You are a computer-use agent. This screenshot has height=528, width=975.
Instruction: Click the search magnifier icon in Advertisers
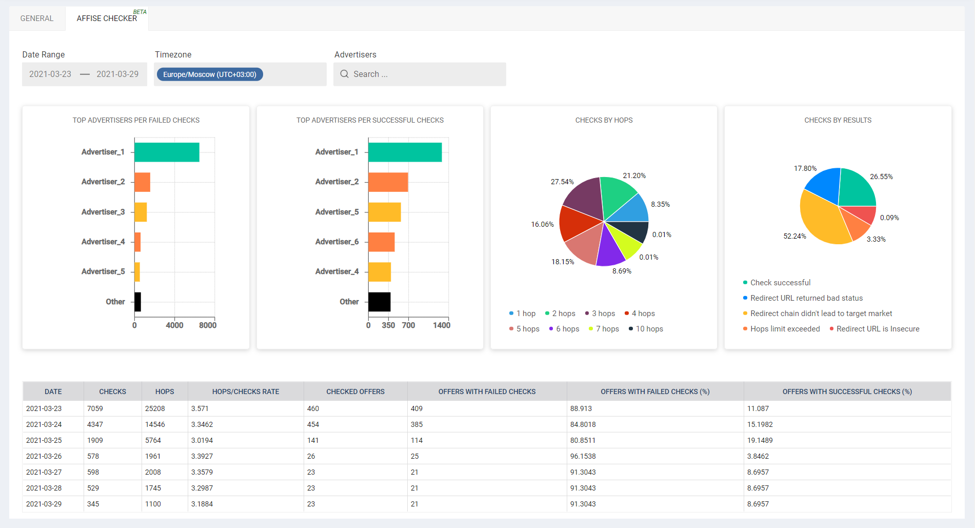tap(344, 74)
